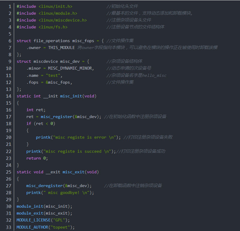Viewport: 240px width, 231px height.
Task: Click misc_init in function definition line 14
Action: coord(71,96)
